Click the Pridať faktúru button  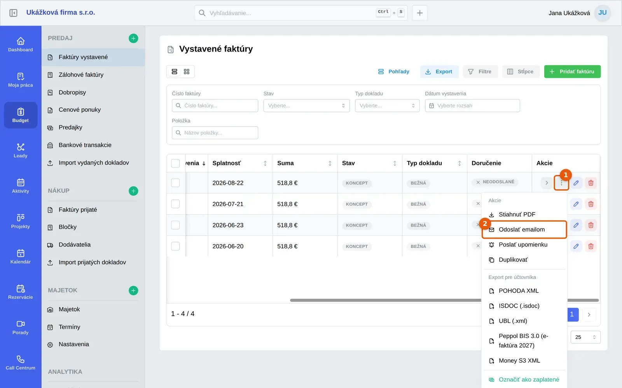tap(572, 72)
